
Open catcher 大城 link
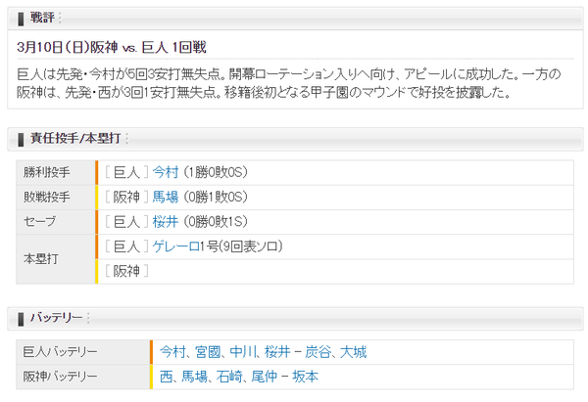pos(353,352)
